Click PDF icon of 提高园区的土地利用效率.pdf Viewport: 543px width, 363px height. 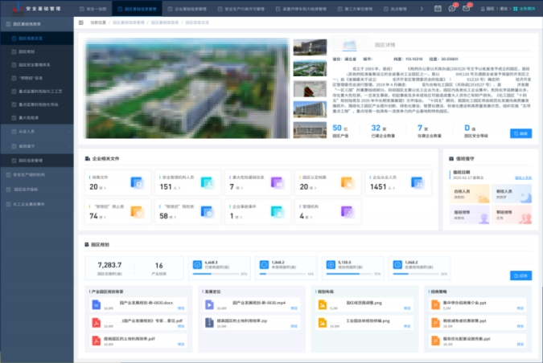tap(97, 341)
